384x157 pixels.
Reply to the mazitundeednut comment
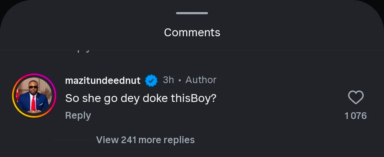point(78,115)
